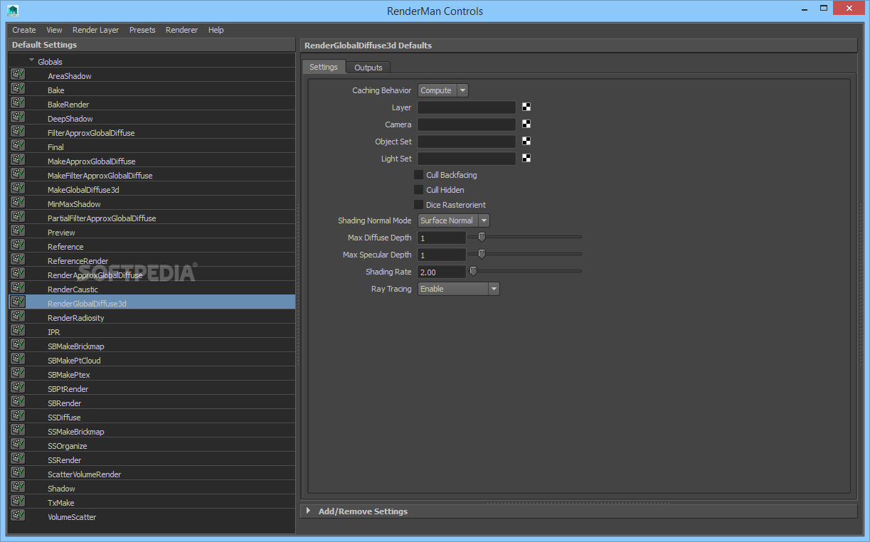870x542 pixels.
Task: Open the Ray Tracing dropdown
Action: click(x=459, y=289)
